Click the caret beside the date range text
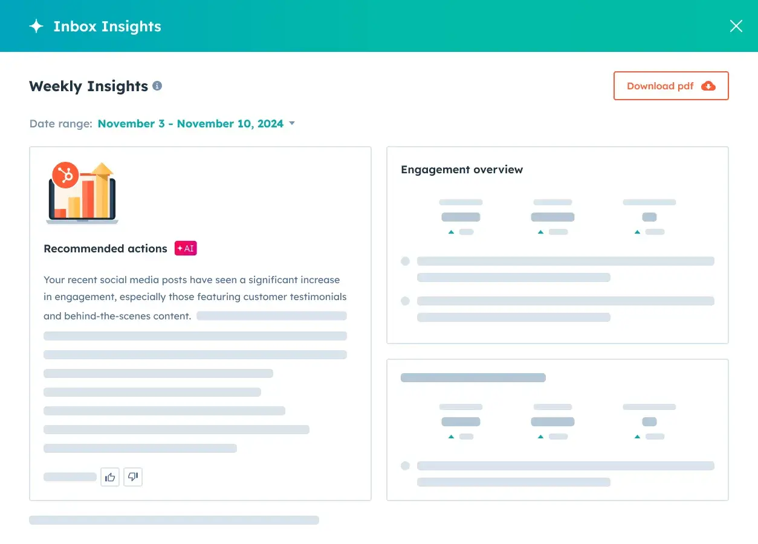The width and height of the screenshot is (758, 544). [x=292, y=123]
